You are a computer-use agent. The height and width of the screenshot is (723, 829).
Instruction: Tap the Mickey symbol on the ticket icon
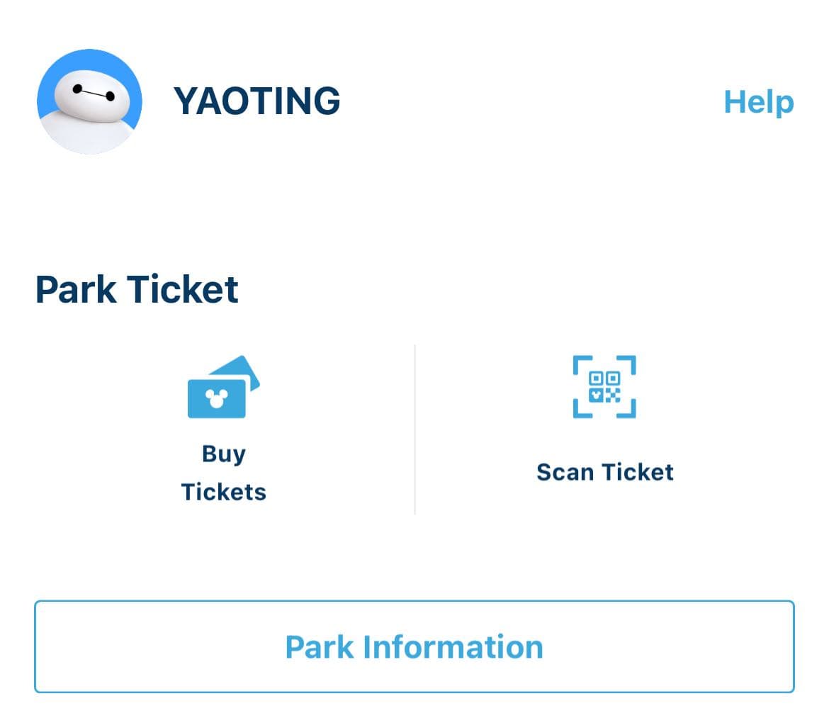click(x=216, y=398)
